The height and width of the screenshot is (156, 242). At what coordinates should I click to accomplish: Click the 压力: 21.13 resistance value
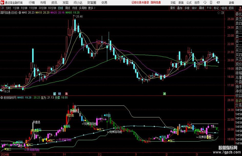[x=47, y=98]
